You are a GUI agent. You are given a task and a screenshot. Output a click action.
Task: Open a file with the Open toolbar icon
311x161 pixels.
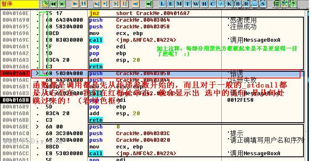tap(45, 4)
